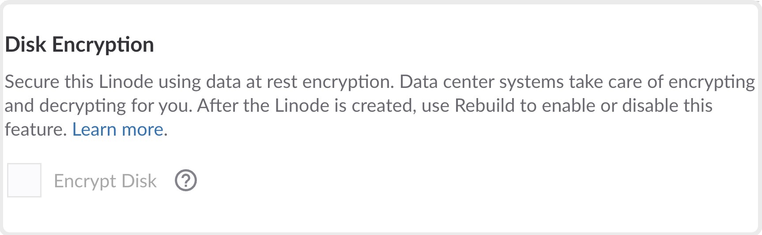Follow the Learn more documentation link
Viewport: 762px width, 235px height.
tap(118, 129)
